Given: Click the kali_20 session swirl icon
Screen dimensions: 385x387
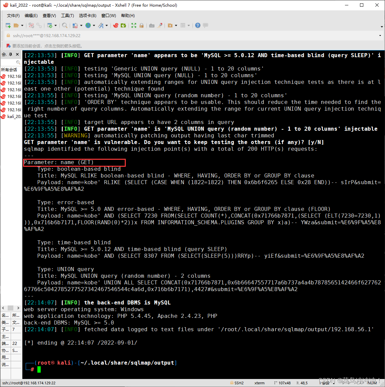Looking at the screenshot, I should tap(3, 117).
